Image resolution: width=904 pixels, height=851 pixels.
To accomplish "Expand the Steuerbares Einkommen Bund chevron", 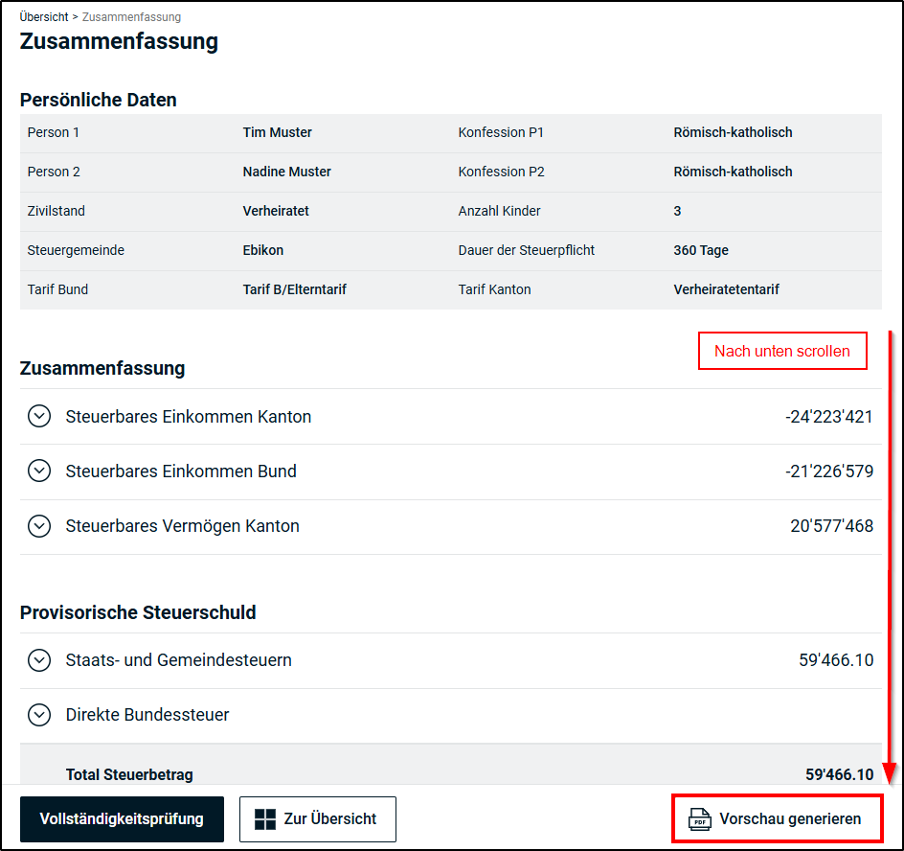I will click(39, 471).
